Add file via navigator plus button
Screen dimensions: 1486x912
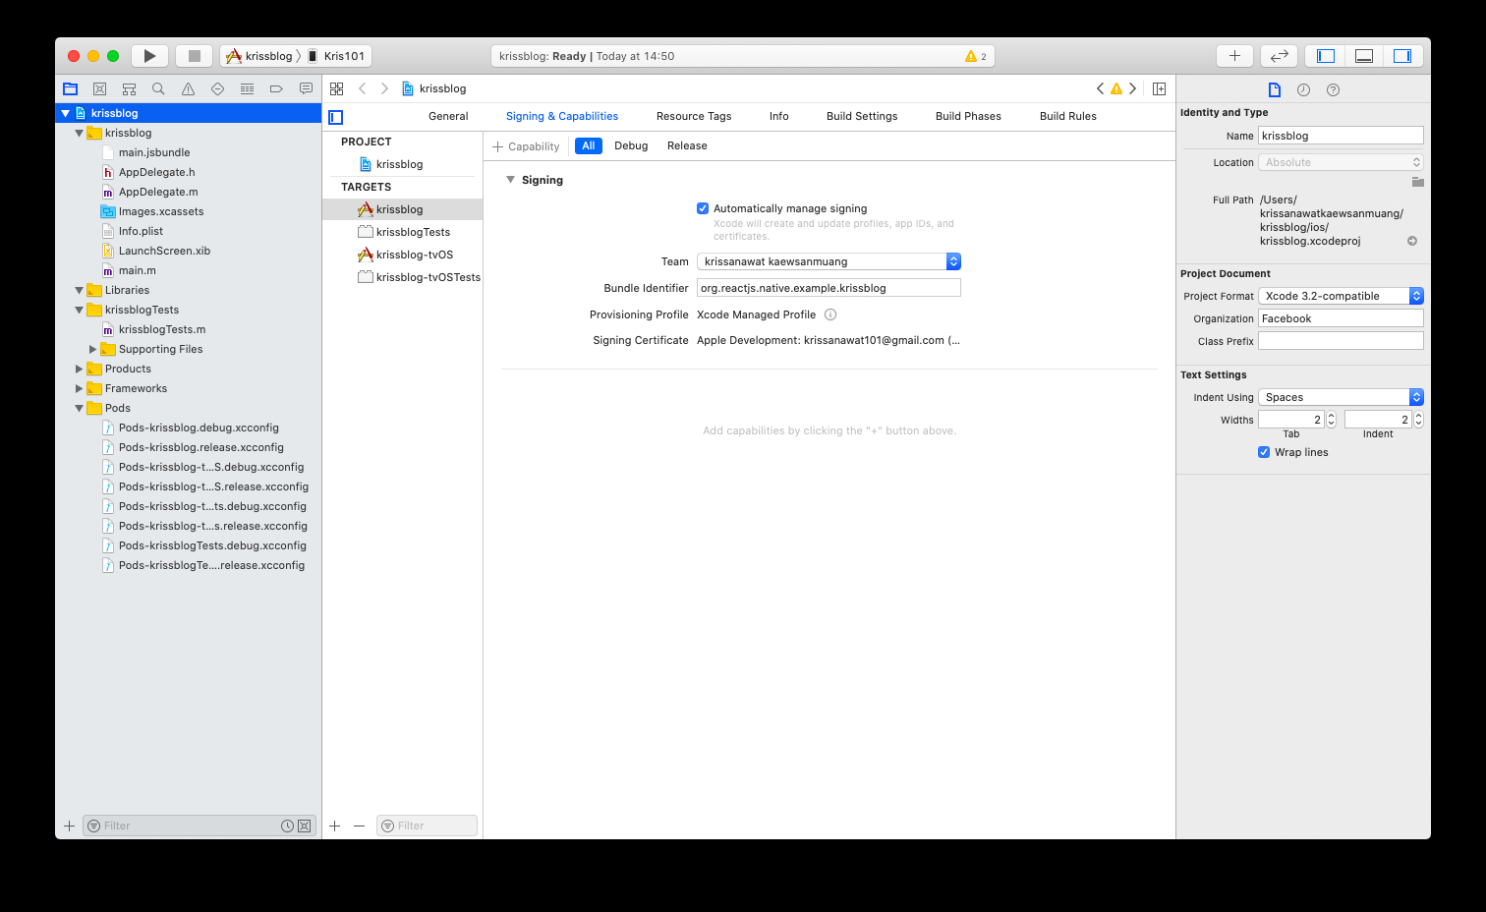69,826
